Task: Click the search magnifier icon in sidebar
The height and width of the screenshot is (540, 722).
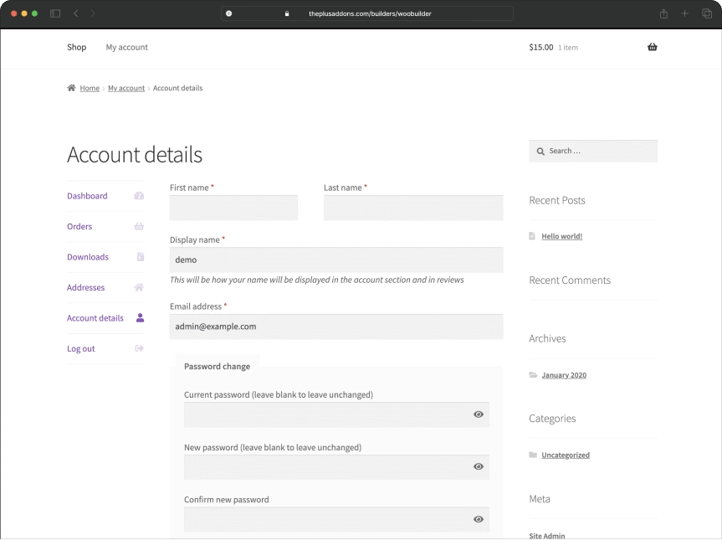Action: tap(540, 151)
